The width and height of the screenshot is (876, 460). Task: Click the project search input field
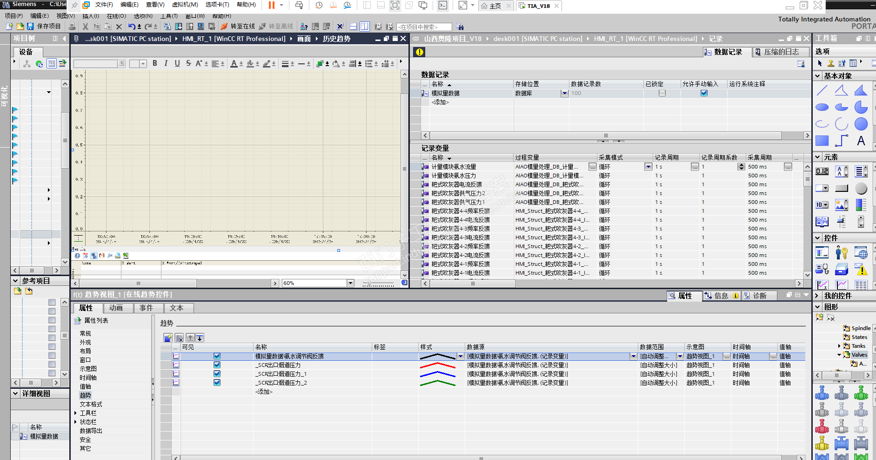(423, 27)
